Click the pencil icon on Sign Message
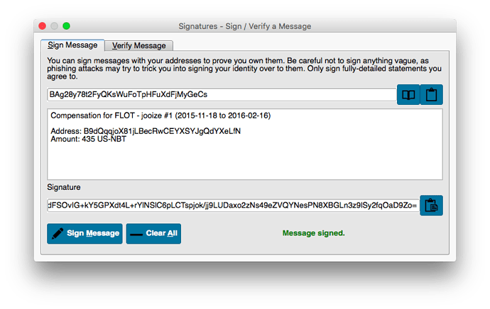The width and height of the screenshot is (490, 309). [x=58, y=233]
